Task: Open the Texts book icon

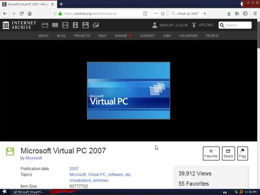Action: click(x=55, y=25)
